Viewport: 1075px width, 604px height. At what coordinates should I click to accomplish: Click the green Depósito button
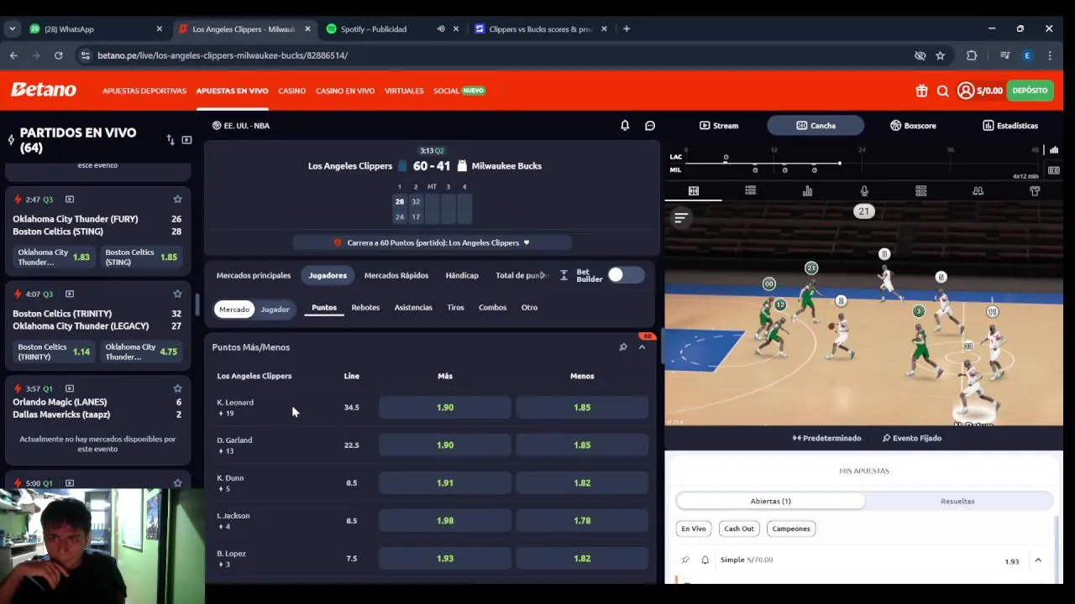click(x=1030, y=91)
